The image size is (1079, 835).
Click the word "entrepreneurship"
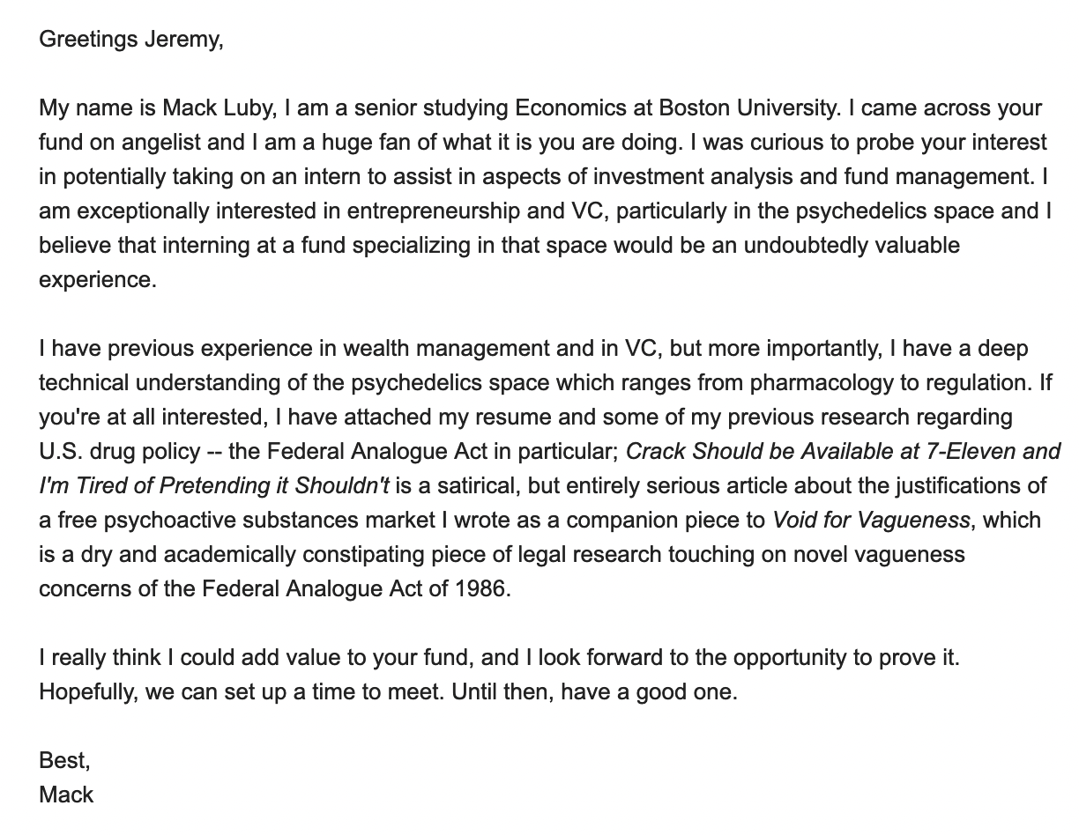[428, 211]
